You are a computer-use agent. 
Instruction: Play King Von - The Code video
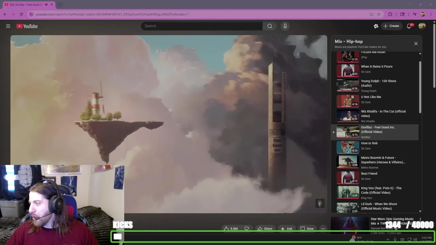(x=375, y=193)
